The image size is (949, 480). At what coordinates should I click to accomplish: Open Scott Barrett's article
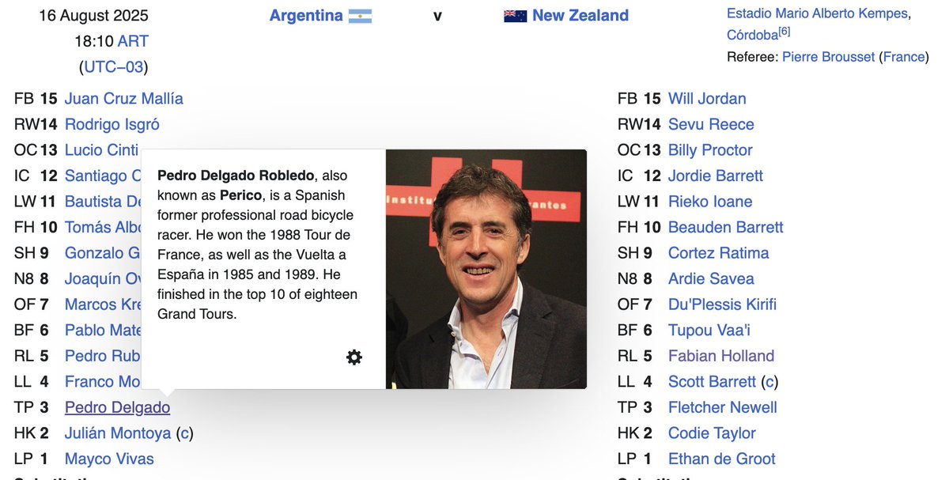click(712, 382)
